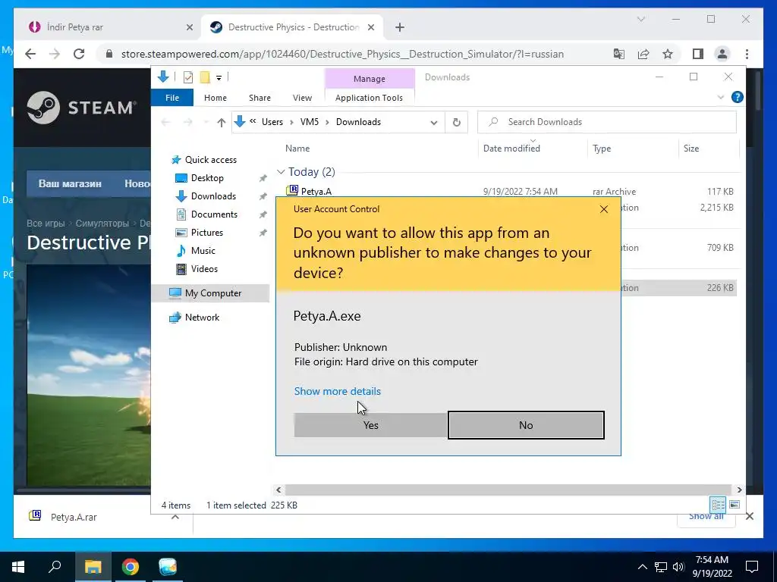Open Chrome profile avatar menu
The width and height of the screenshot is (777, 582).
(722, 54)
